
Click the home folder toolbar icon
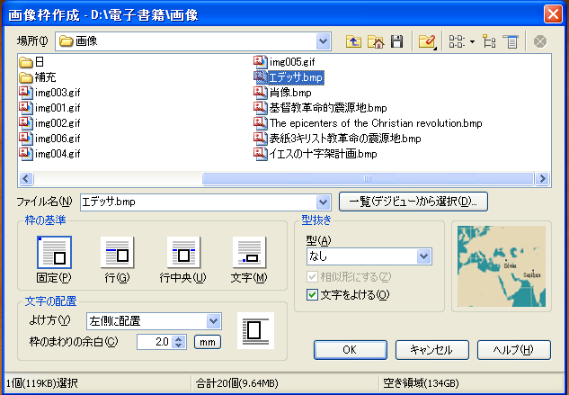(x=375, y=40)
